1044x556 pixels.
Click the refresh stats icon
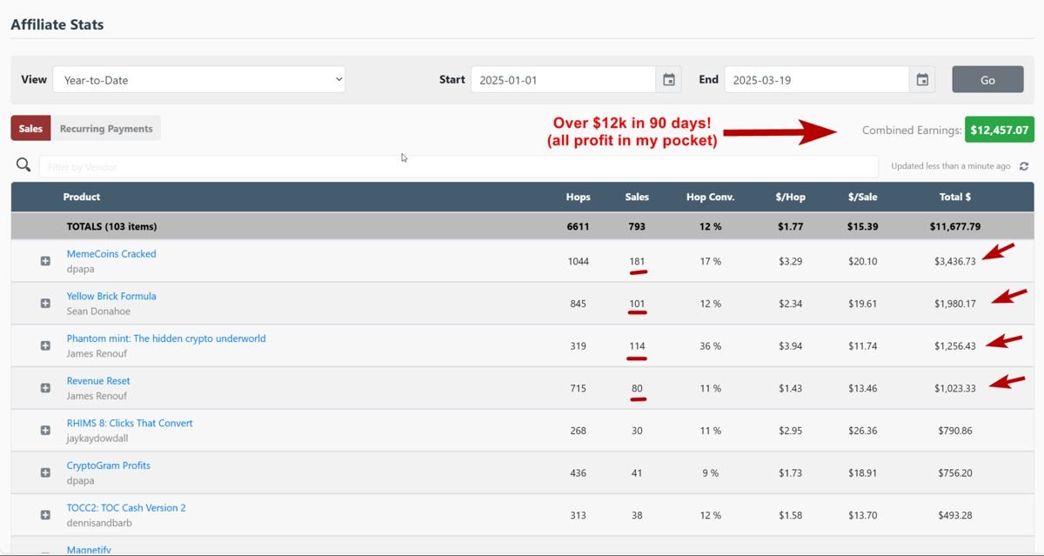click(1024, 166)
